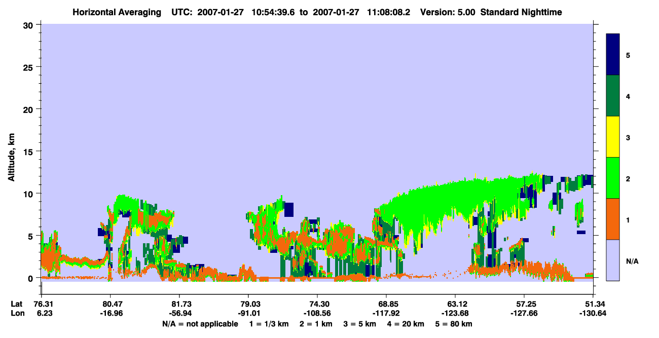
Task: Click the bright green colorbar segment labeled 2
Action: click(x=613, y=178)
